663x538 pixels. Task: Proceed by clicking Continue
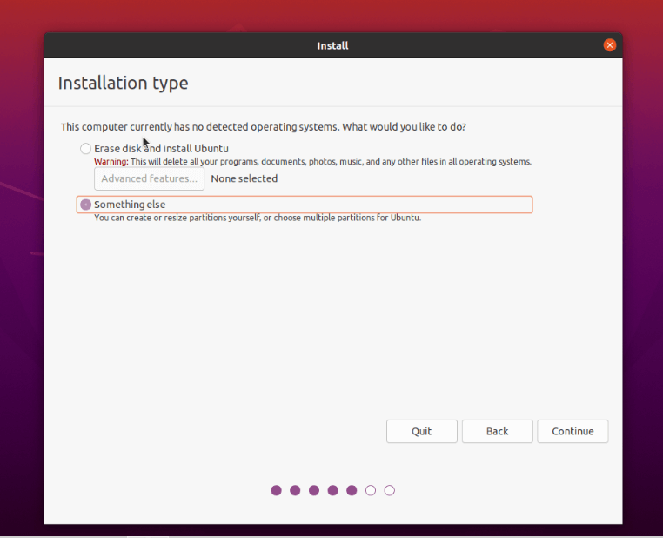573,431
